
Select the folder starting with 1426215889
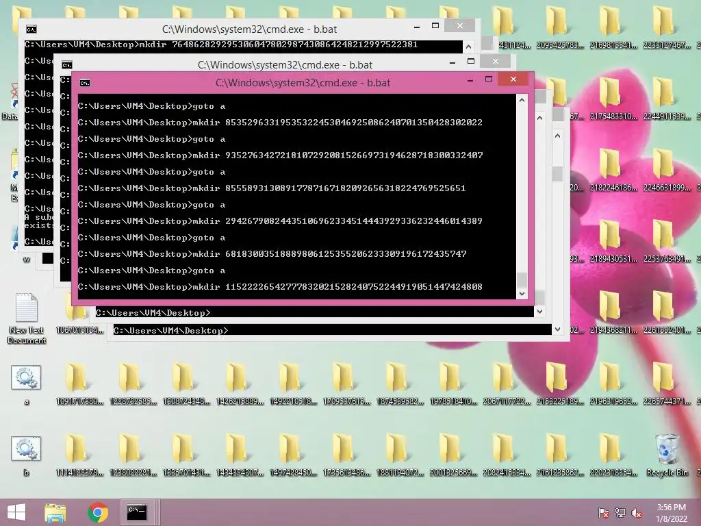[x=240, y=384]
